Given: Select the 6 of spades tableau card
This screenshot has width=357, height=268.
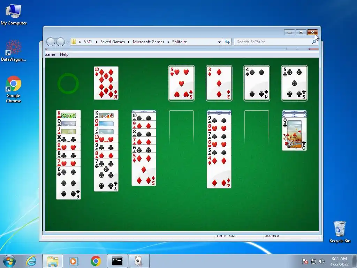Looking at the screenshot, I should pos(68,183).
